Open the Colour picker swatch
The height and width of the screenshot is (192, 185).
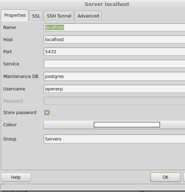click(x=127, y=125)
